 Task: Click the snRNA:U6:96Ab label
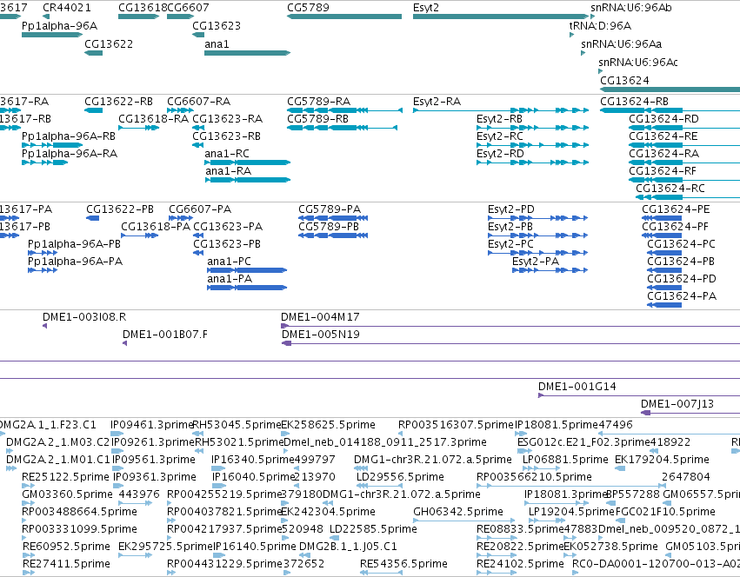coord(631,8)
